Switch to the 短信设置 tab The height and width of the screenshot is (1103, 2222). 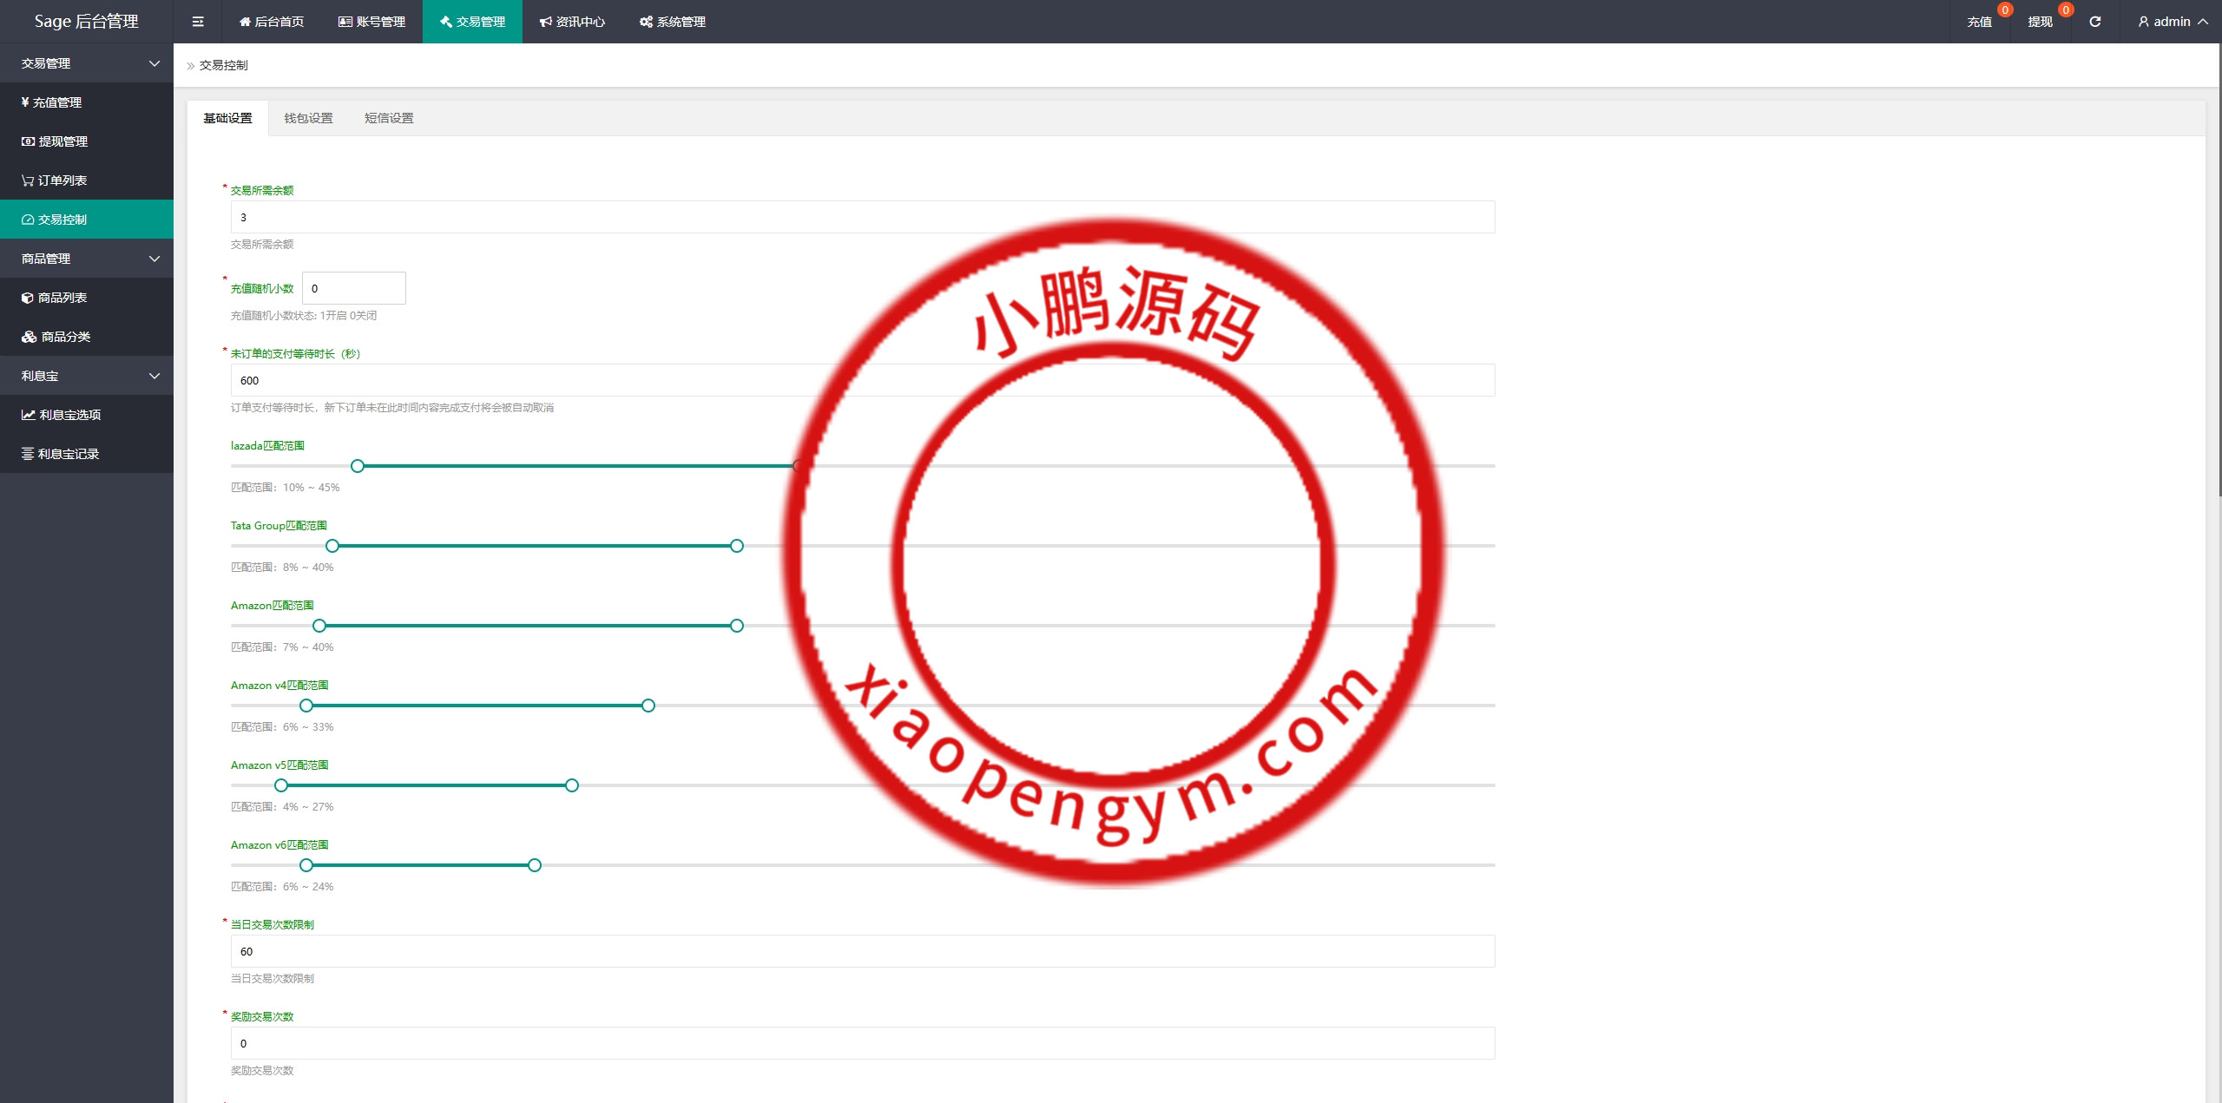coord(388,118)
